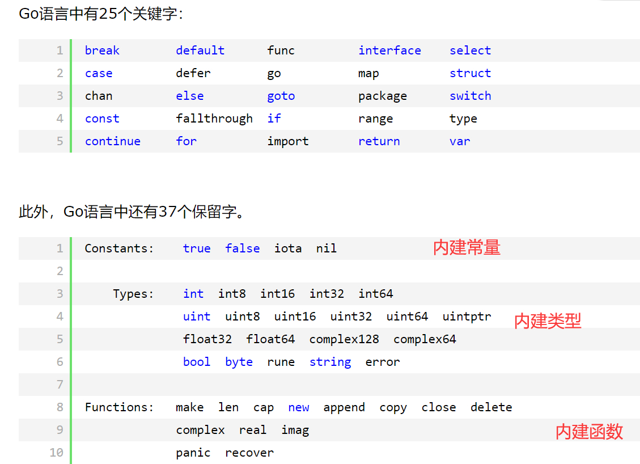Click the "return" keyword
The height and width of the screenshot is (464, 640).
(379, 141)
